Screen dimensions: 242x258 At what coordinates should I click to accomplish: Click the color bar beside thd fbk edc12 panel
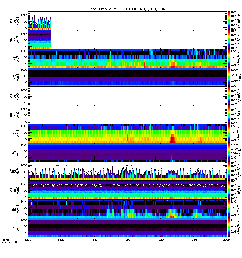click(x=229, y=134)
